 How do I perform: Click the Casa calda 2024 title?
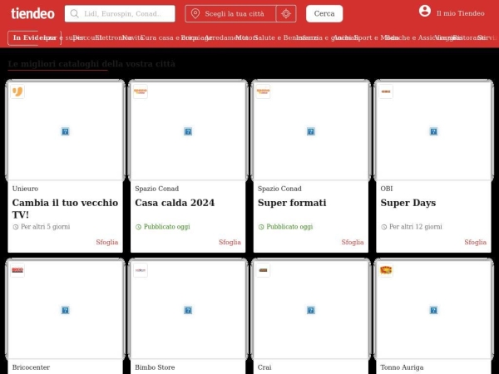175,203
